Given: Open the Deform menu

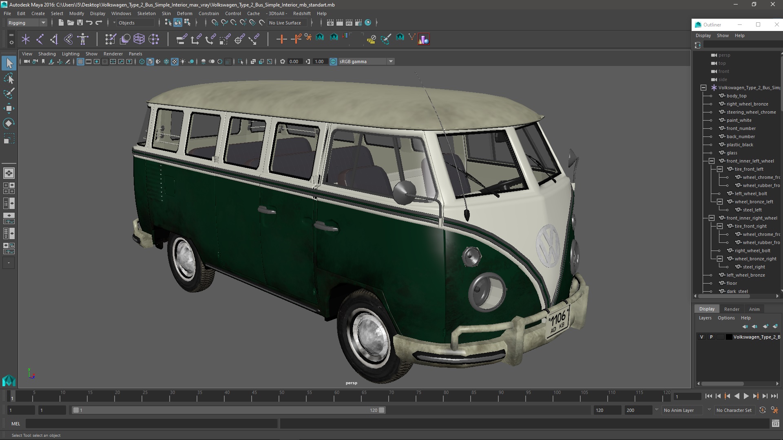Looking at the screenshot, I should [x=184, y=13].
